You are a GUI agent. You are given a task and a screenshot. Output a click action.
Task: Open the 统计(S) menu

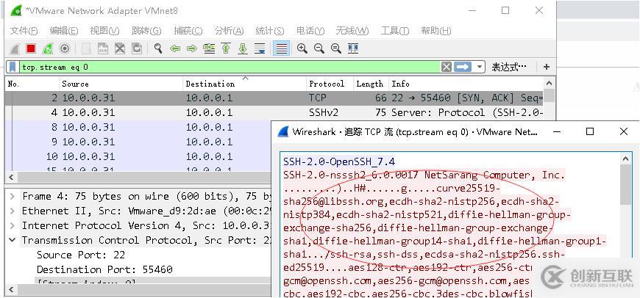click(270, 31)
